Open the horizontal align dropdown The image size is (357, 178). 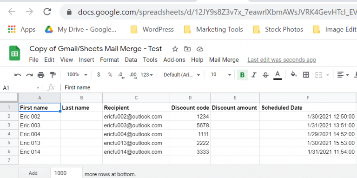pyautogui.click(x=343, y=75)
